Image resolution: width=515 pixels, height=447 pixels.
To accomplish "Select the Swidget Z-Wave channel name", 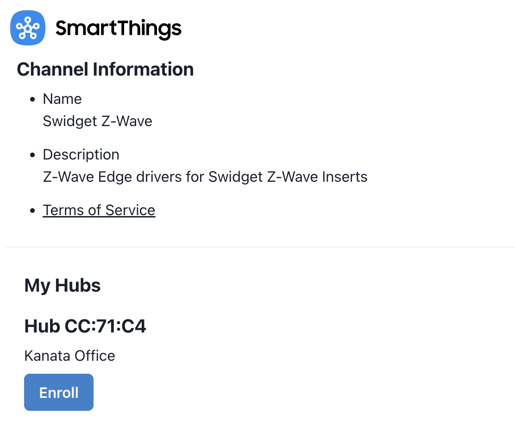I will click(98, 121).
